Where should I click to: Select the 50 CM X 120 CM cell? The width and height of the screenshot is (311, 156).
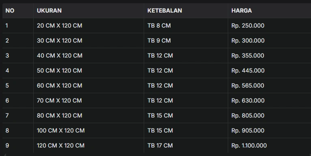89,71
